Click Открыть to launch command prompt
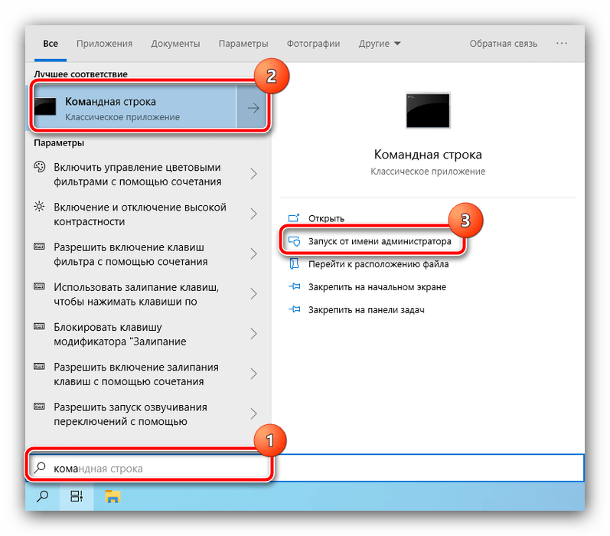This screenshot has height=536, width=610. (326, 218)
